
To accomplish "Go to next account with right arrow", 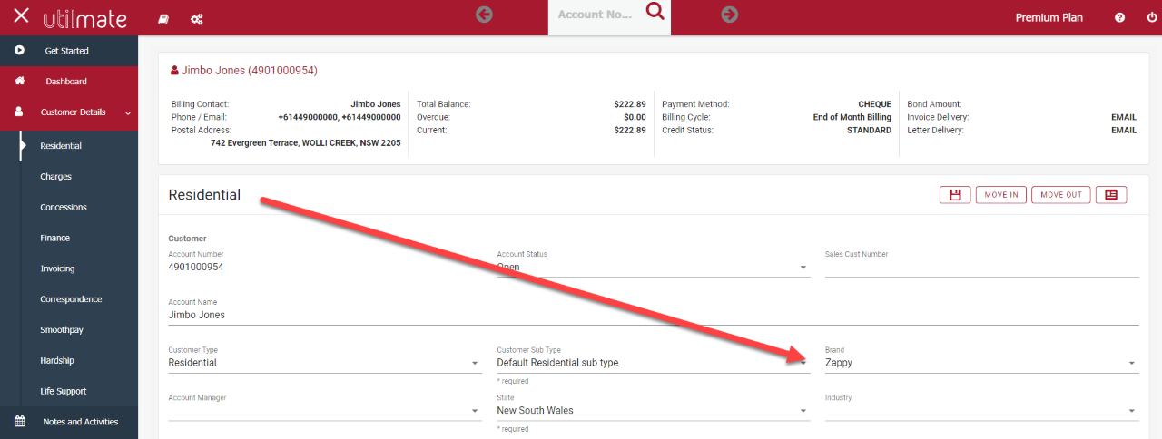I will coord(729,15).
